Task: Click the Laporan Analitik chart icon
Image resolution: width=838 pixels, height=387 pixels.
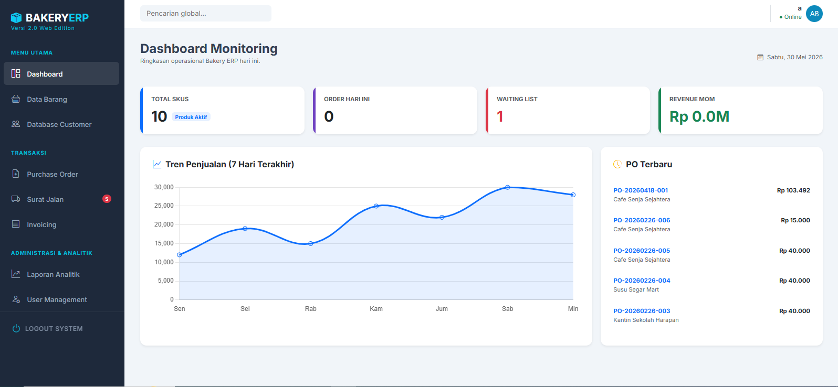Action: [16, 274]
